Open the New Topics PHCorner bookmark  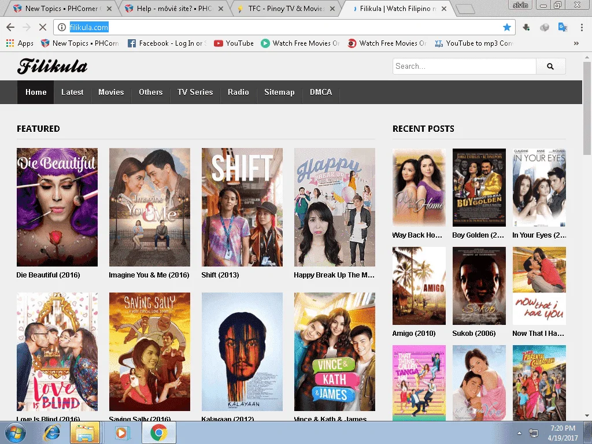click(x=80, y=43)
